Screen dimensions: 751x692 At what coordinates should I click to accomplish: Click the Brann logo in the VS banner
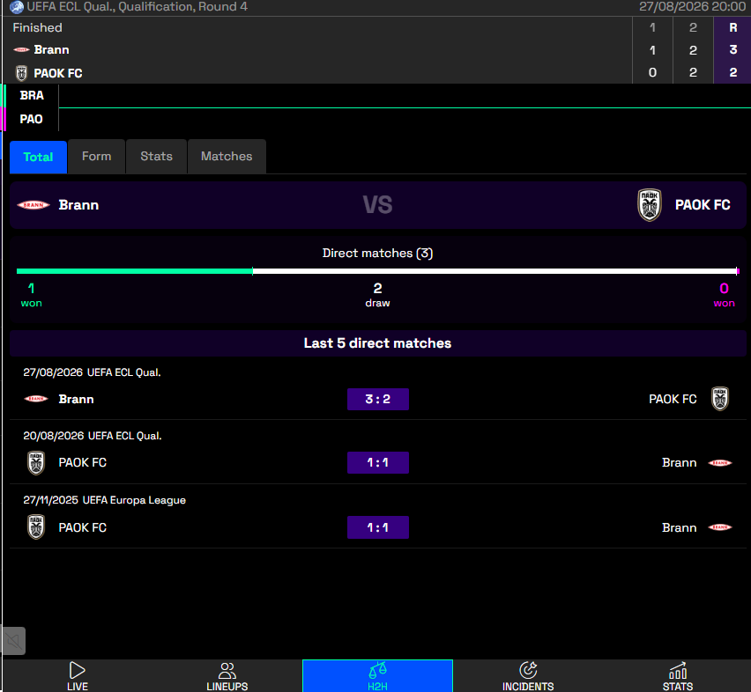pyautogui.click(x=33, y=205)
